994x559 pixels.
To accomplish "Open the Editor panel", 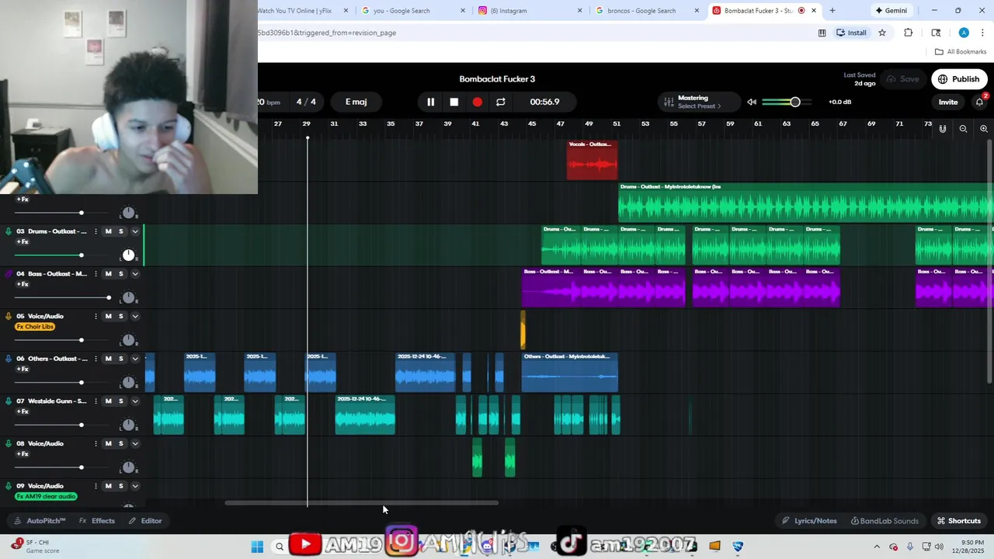I will coord(145,521).
